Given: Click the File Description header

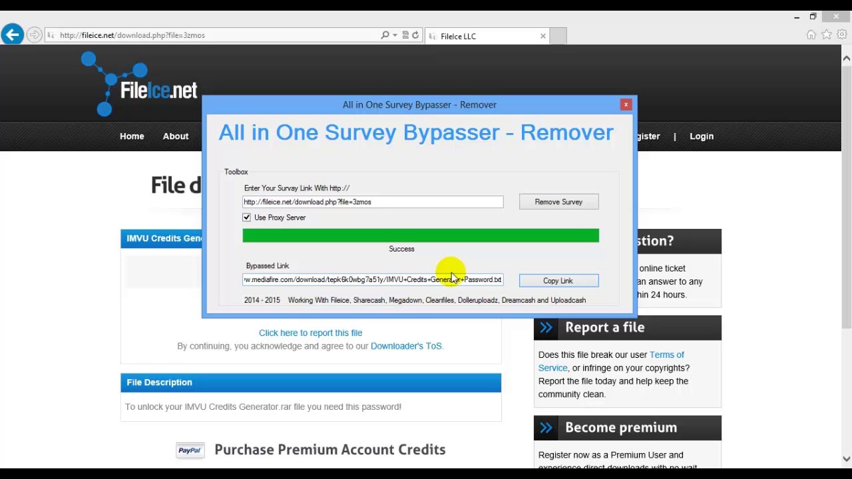Looking at the screenshot, I should pos(311,383).
